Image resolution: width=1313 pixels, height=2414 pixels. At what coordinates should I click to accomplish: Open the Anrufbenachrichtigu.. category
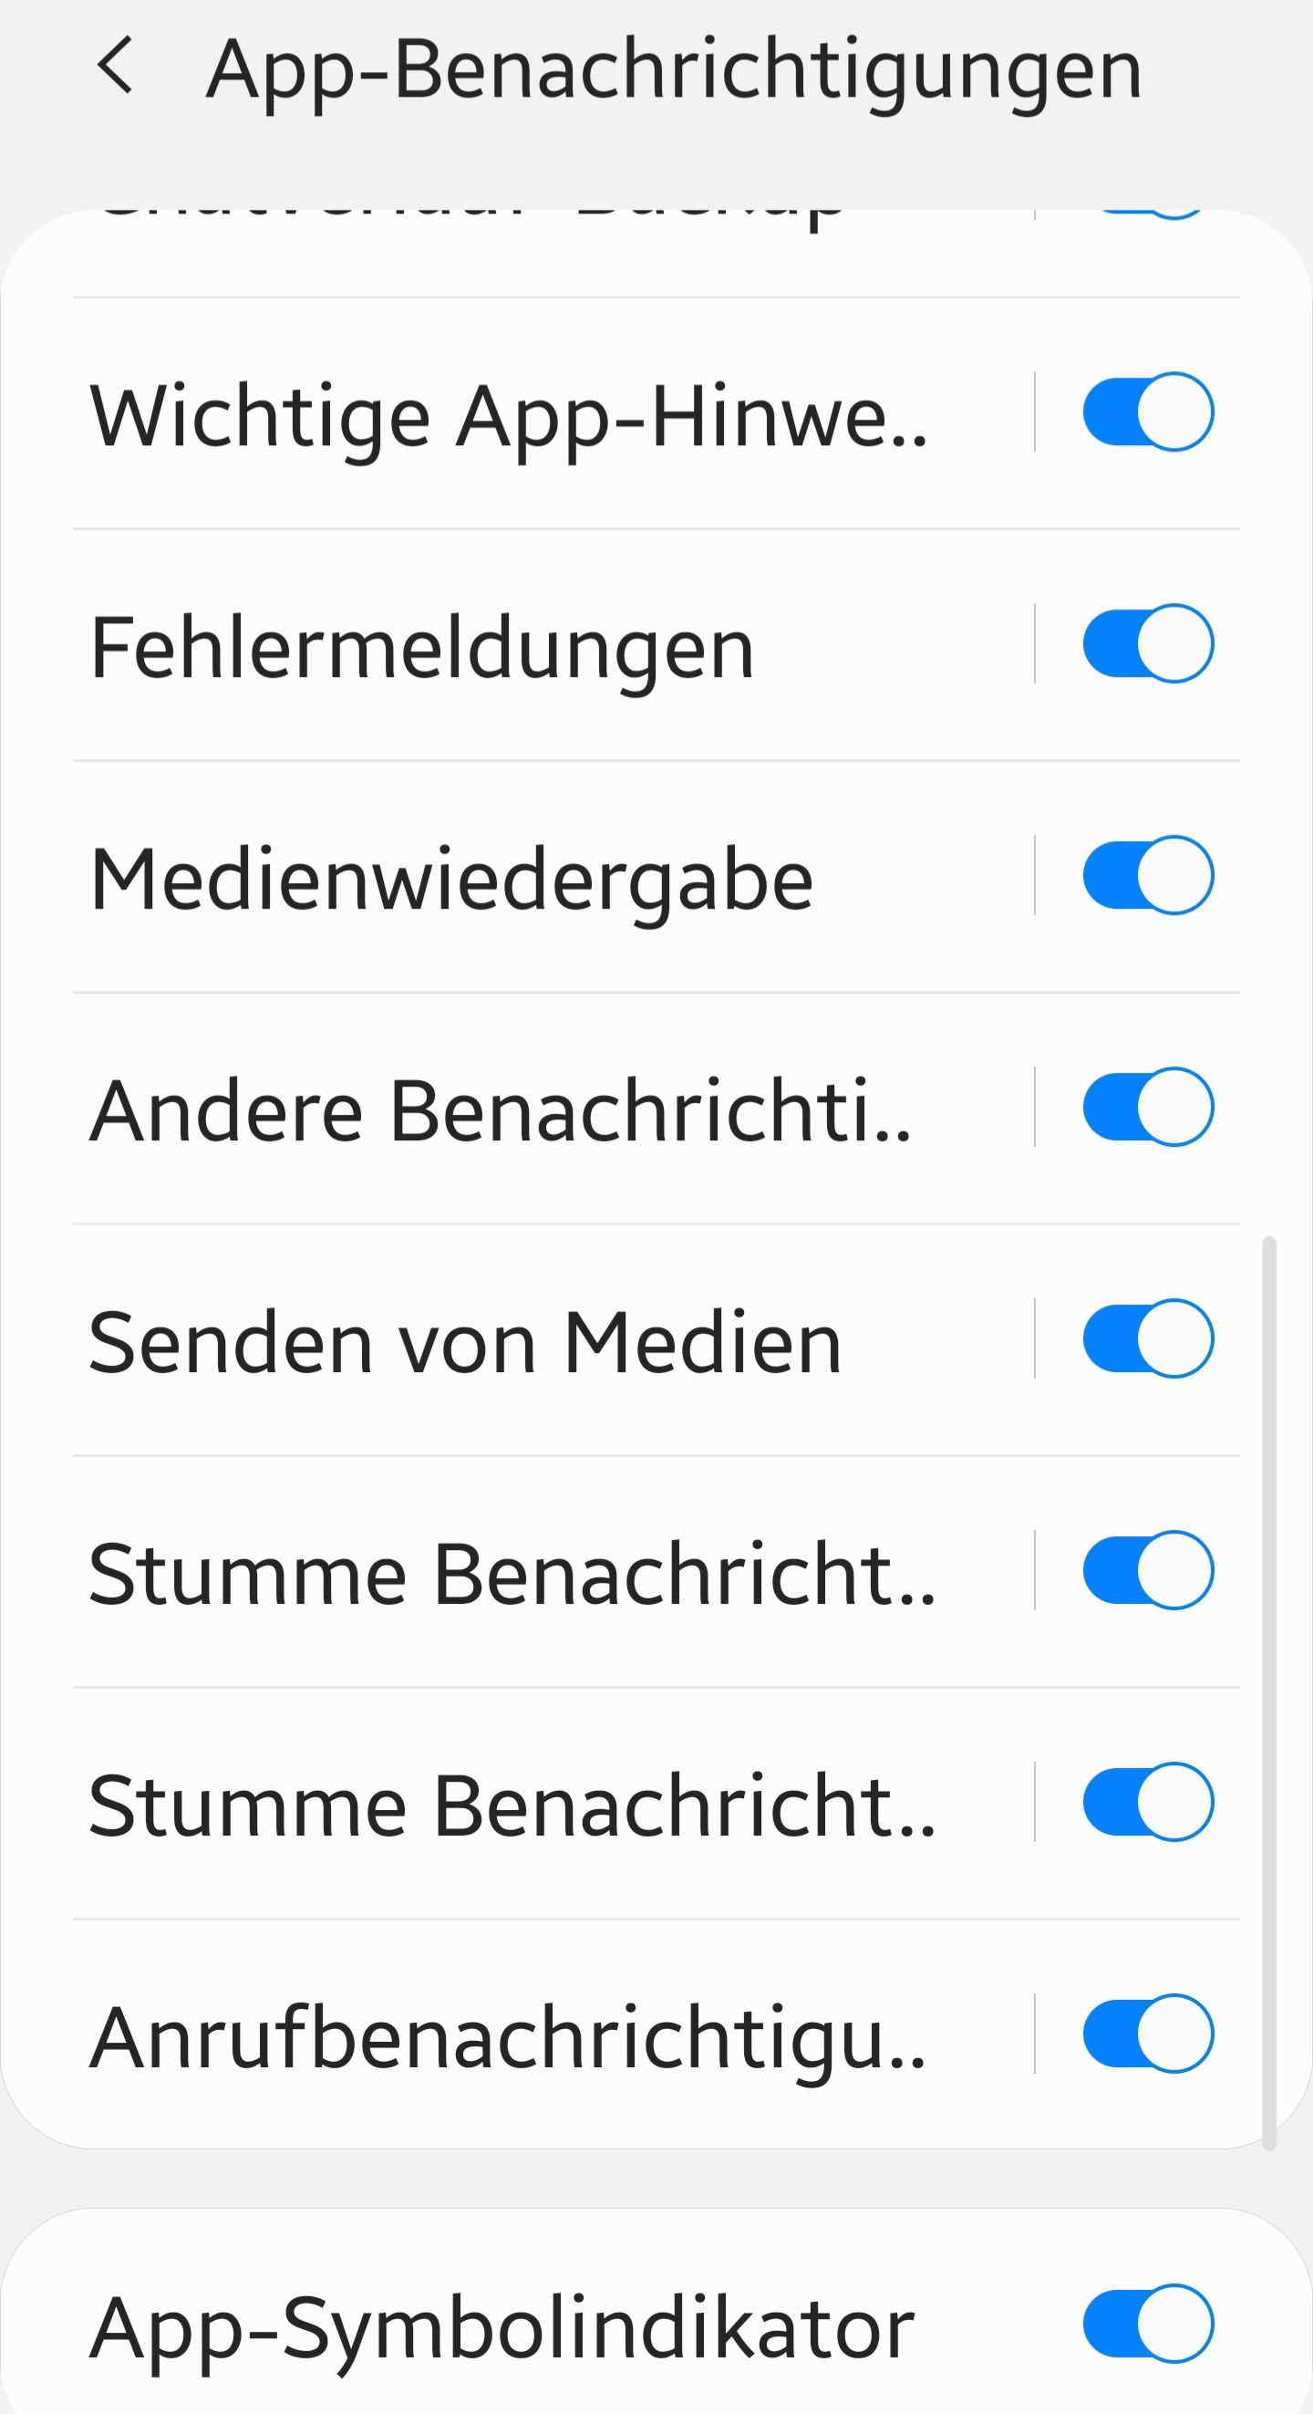pyautogui.click(x=506, y=2036)
